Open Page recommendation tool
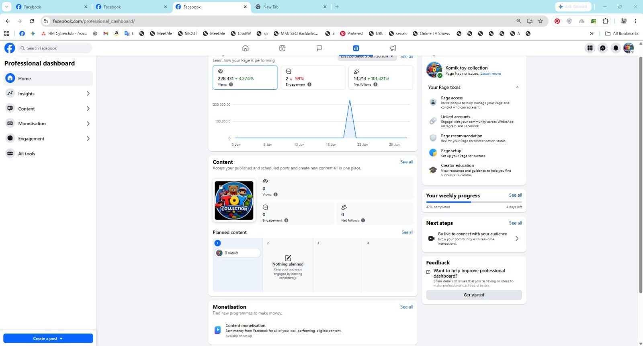 (474, 138)
